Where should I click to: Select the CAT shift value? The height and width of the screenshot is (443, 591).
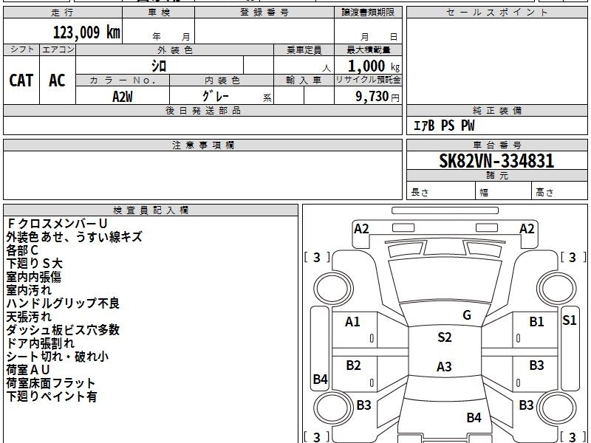(x=21, y=80)
